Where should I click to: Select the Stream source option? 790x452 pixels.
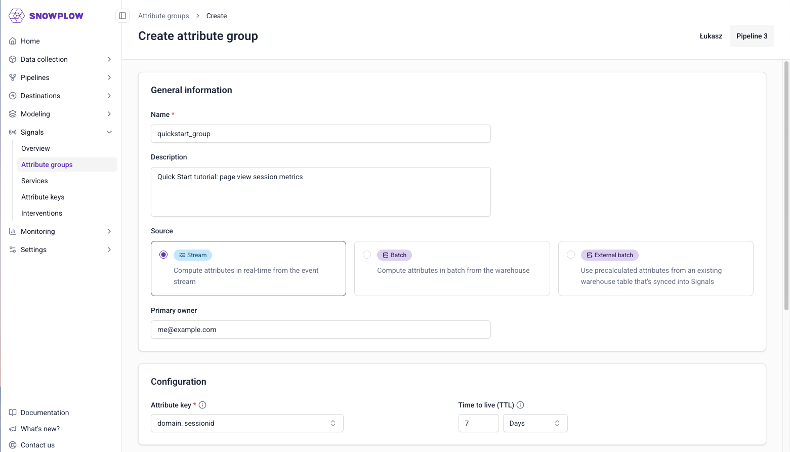coord(163,255)
